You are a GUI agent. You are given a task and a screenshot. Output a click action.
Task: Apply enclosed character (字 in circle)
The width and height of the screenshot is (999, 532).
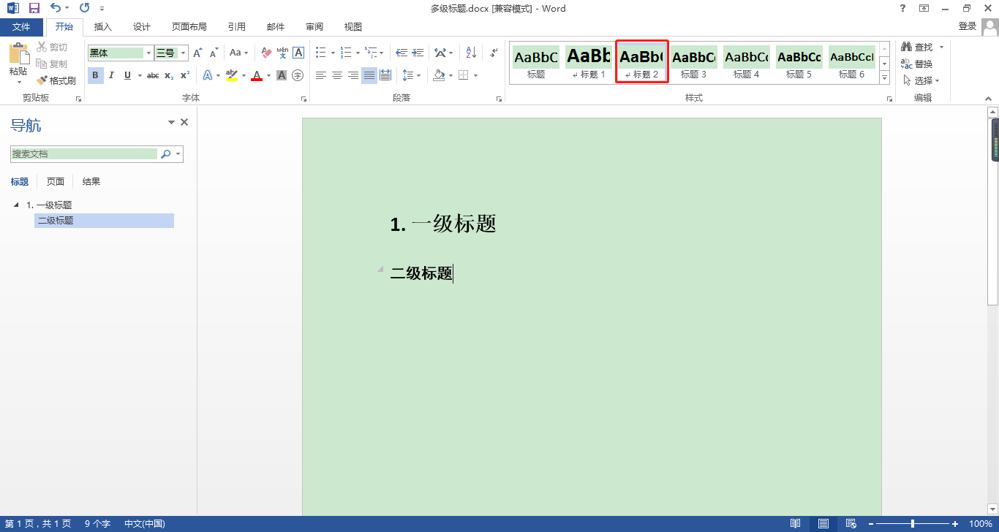[x=298, y=75]
